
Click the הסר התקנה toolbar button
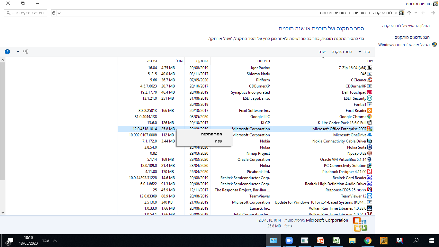coord(342,52)
